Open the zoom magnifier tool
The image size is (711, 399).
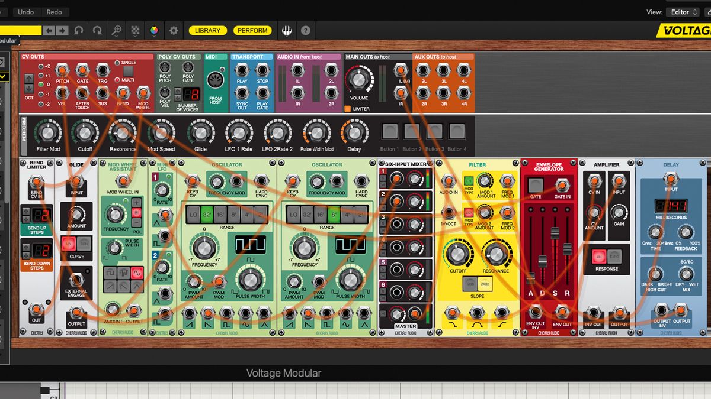point(117,30)
